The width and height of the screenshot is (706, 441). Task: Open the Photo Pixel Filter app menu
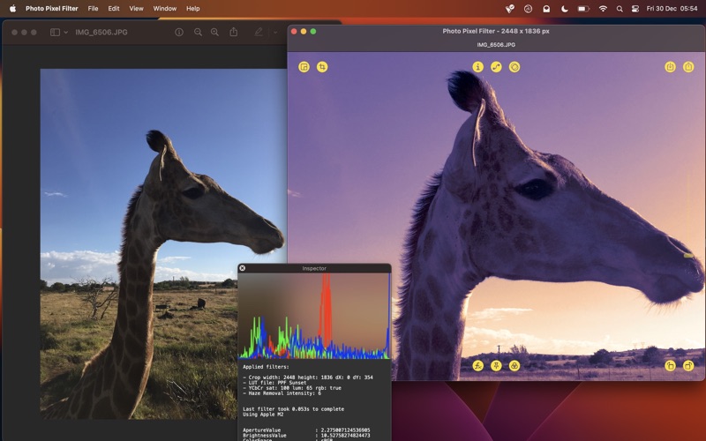coord(52,9)
